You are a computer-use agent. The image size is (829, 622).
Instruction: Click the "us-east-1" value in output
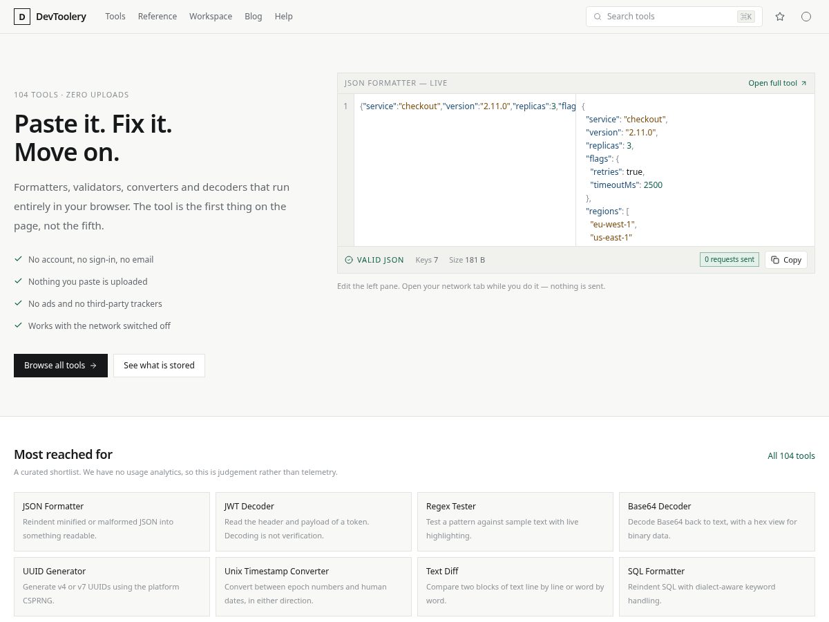(611, 238)
